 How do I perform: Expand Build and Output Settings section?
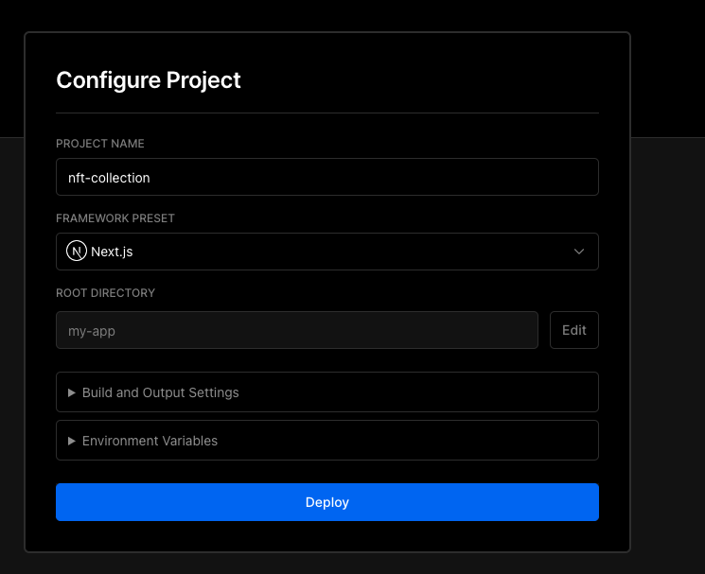click(x=327, y=392)
